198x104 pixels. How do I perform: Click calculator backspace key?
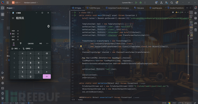coord(47,53)
